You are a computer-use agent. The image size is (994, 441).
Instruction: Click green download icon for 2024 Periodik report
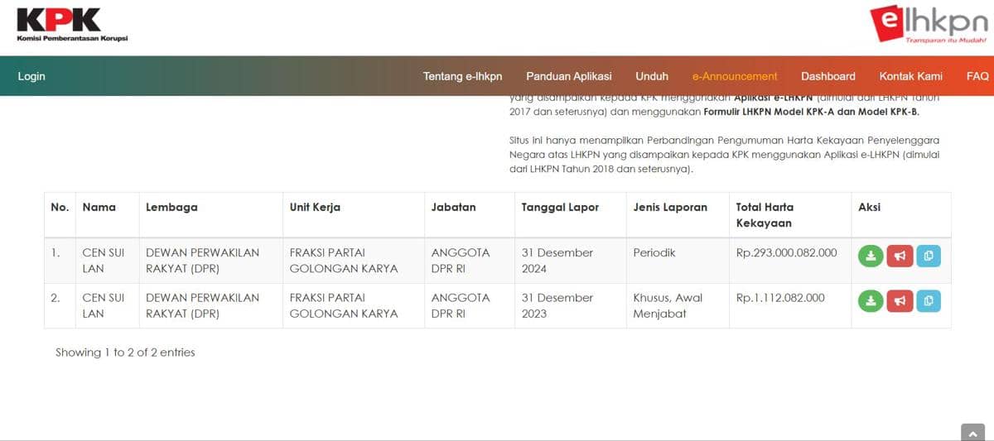pos(870,256)
